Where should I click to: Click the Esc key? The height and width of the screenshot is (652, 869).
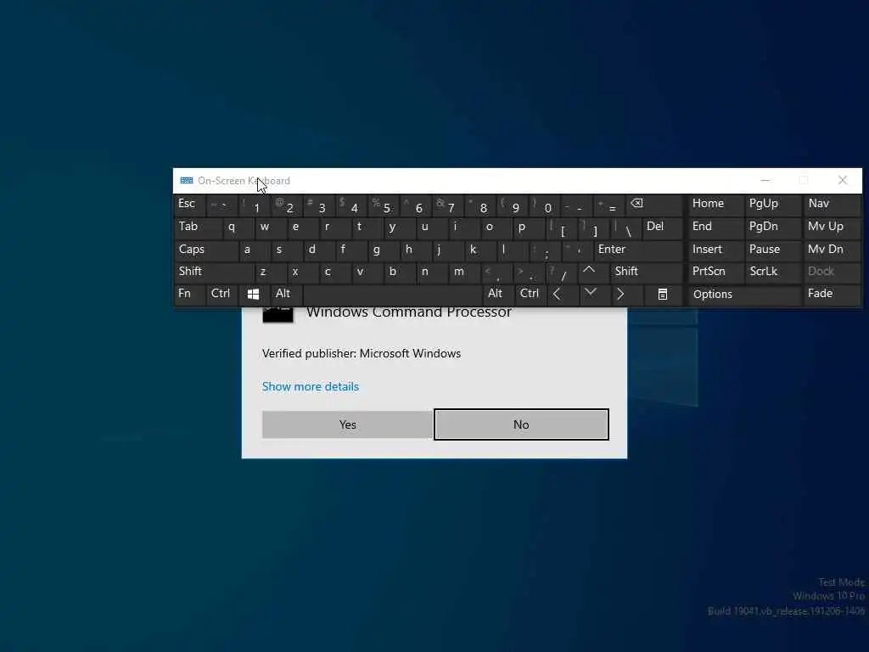click(x=189, y=205)
